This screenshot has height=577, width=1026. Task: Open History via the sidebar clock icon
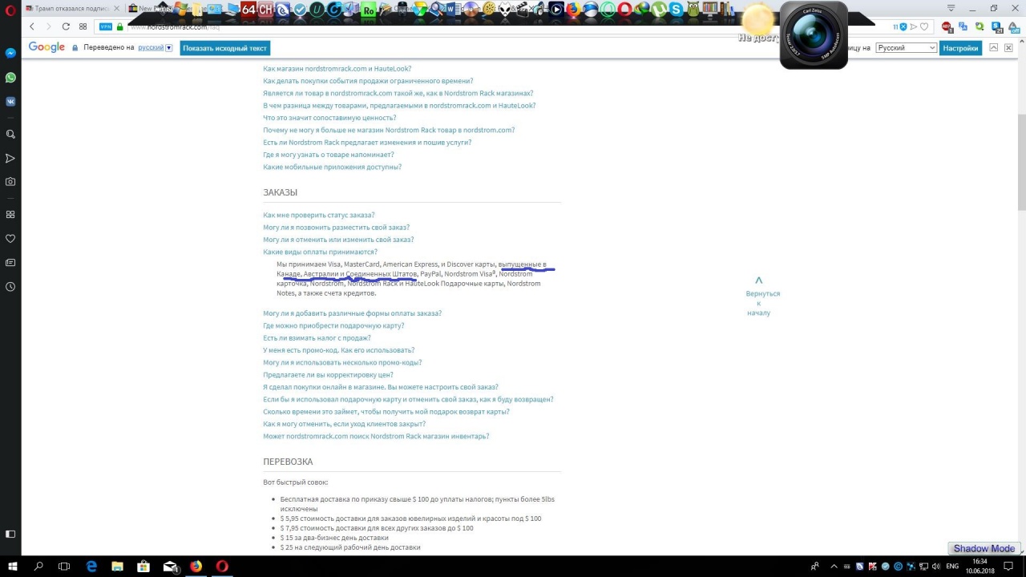[10, 287]
